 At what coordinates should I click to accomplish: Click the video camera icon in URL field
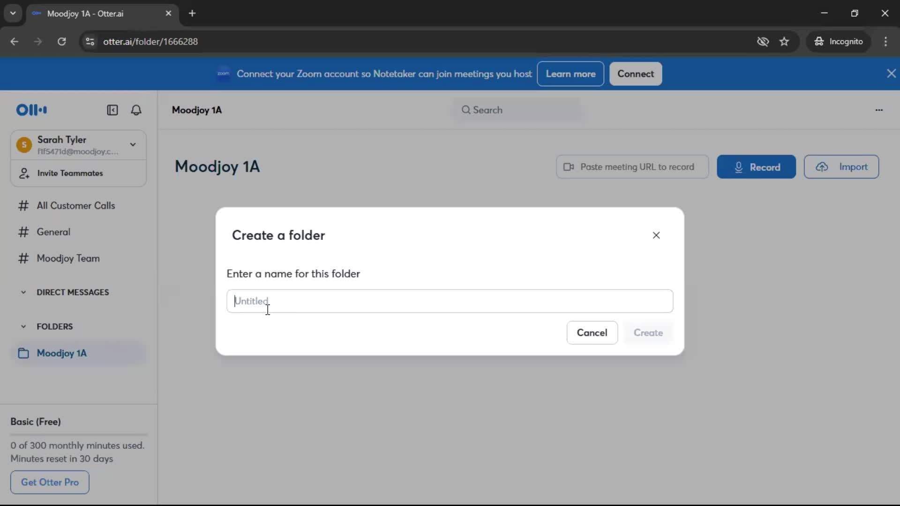click(569, 167)
